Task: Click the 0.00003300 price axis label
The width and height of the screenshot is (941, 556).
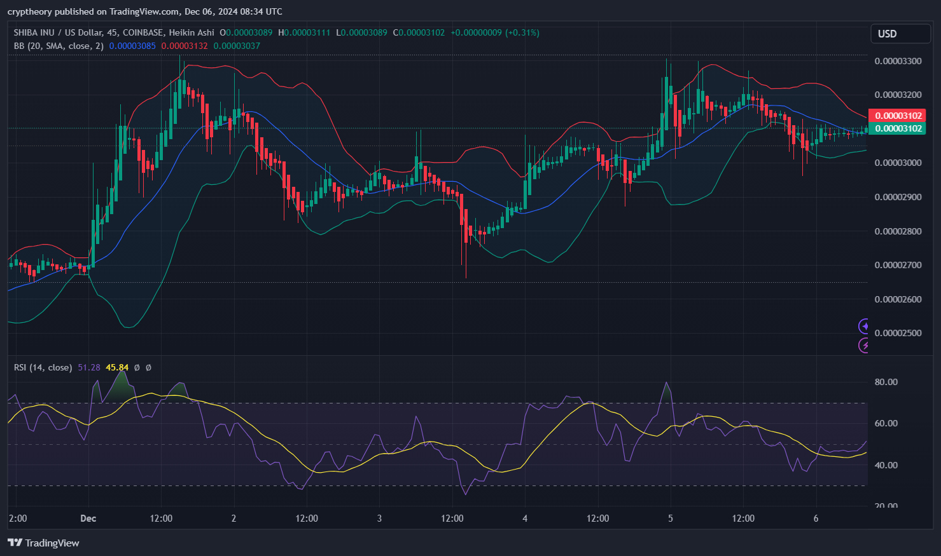Action: (898, 61)
